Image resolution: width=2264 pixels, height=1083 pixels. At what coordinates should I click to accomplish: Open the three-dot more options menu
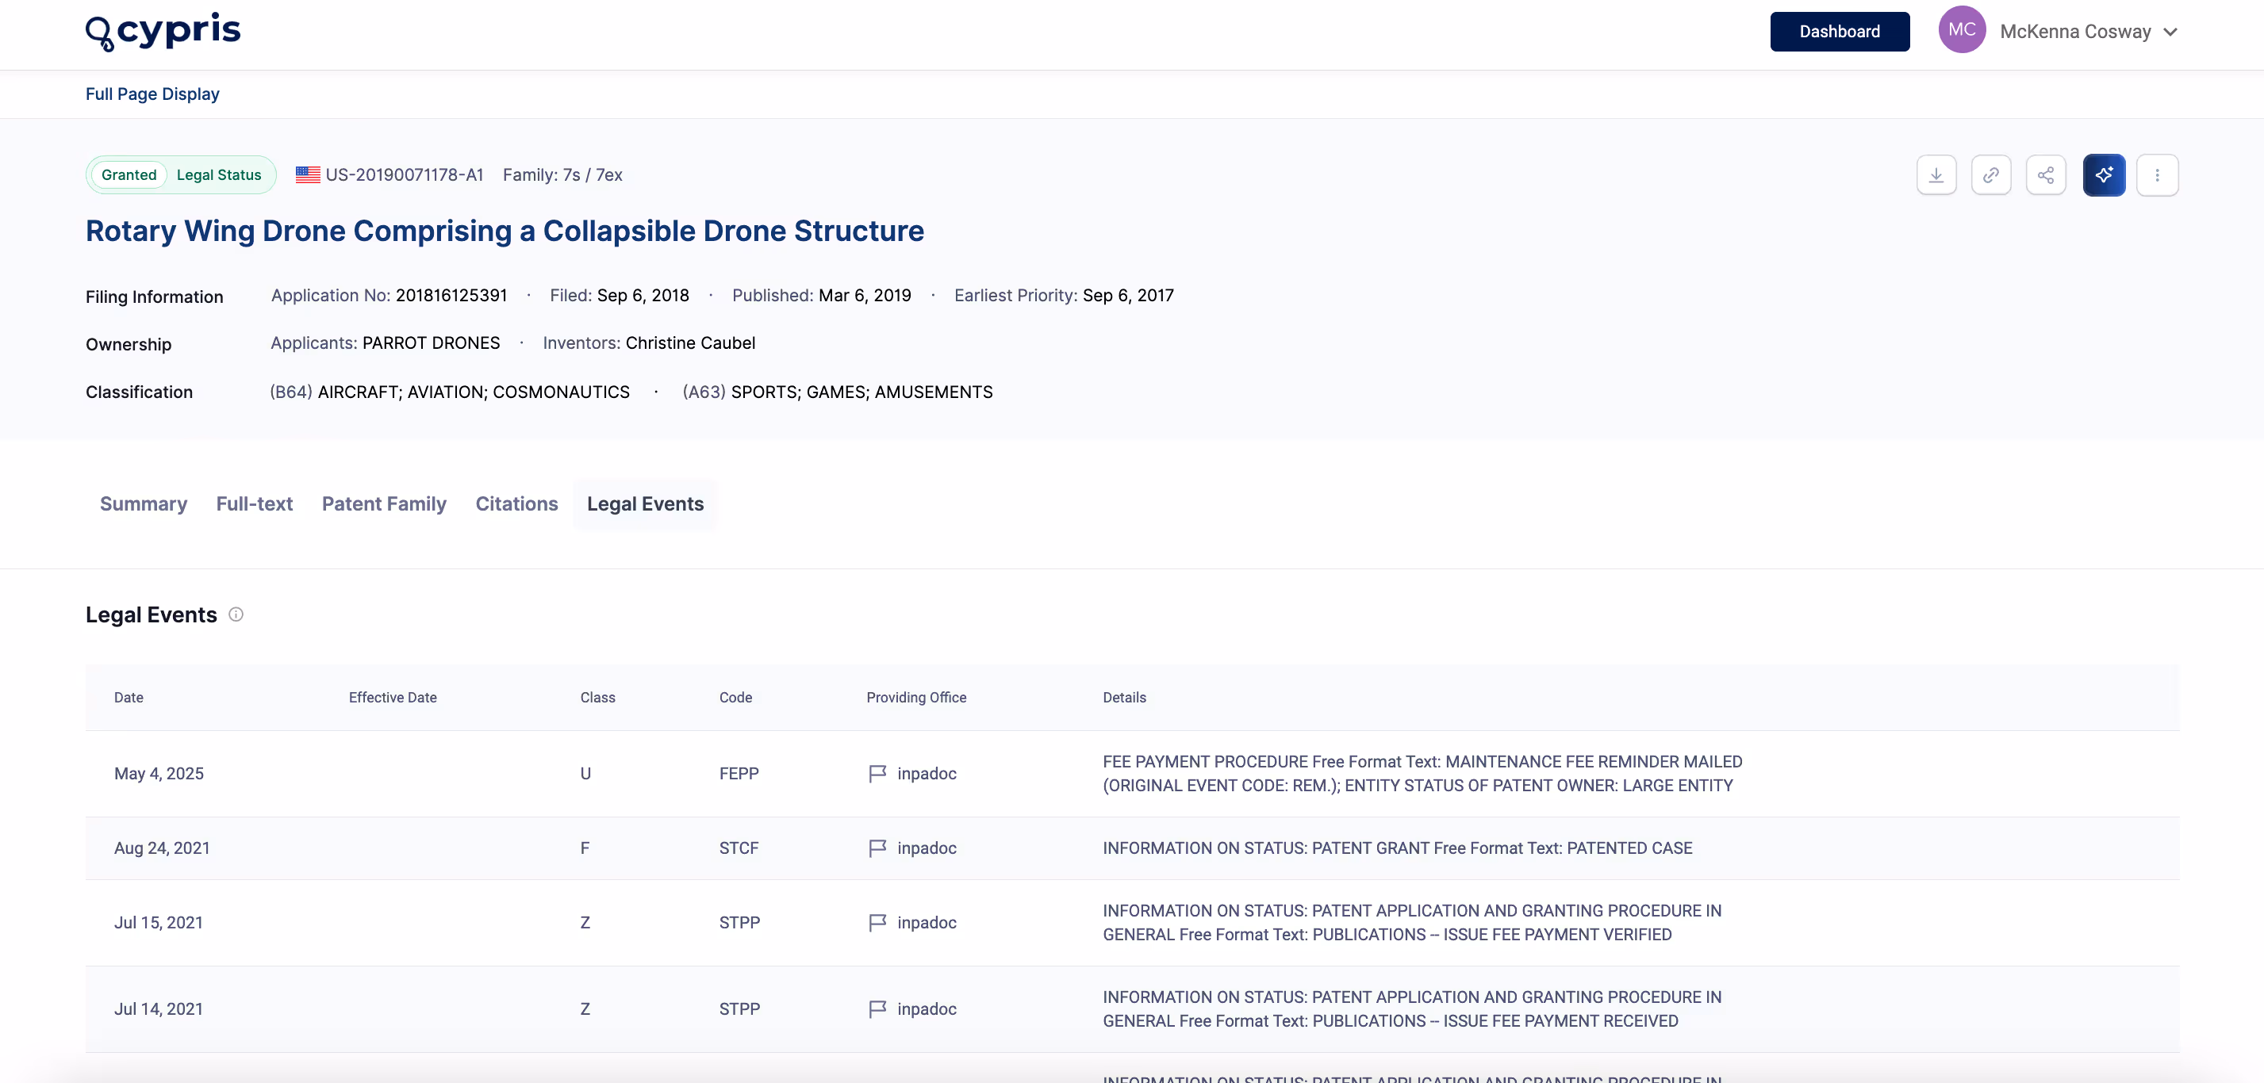[2157, 174]
